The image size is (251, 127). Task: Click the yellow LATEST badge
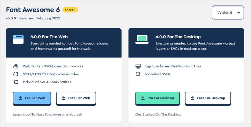pos(70,10)
